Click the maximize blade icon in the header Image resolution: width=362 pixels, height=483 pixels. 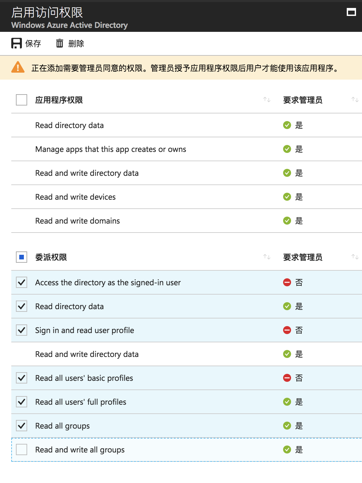(351, 12)
